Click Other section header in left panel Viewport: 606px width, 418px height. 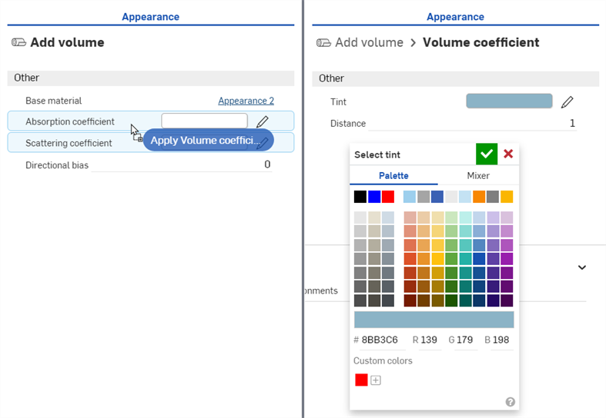(x=151, y=78)
